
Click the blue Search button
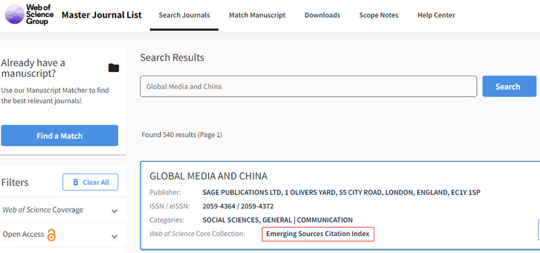(510, 86)
